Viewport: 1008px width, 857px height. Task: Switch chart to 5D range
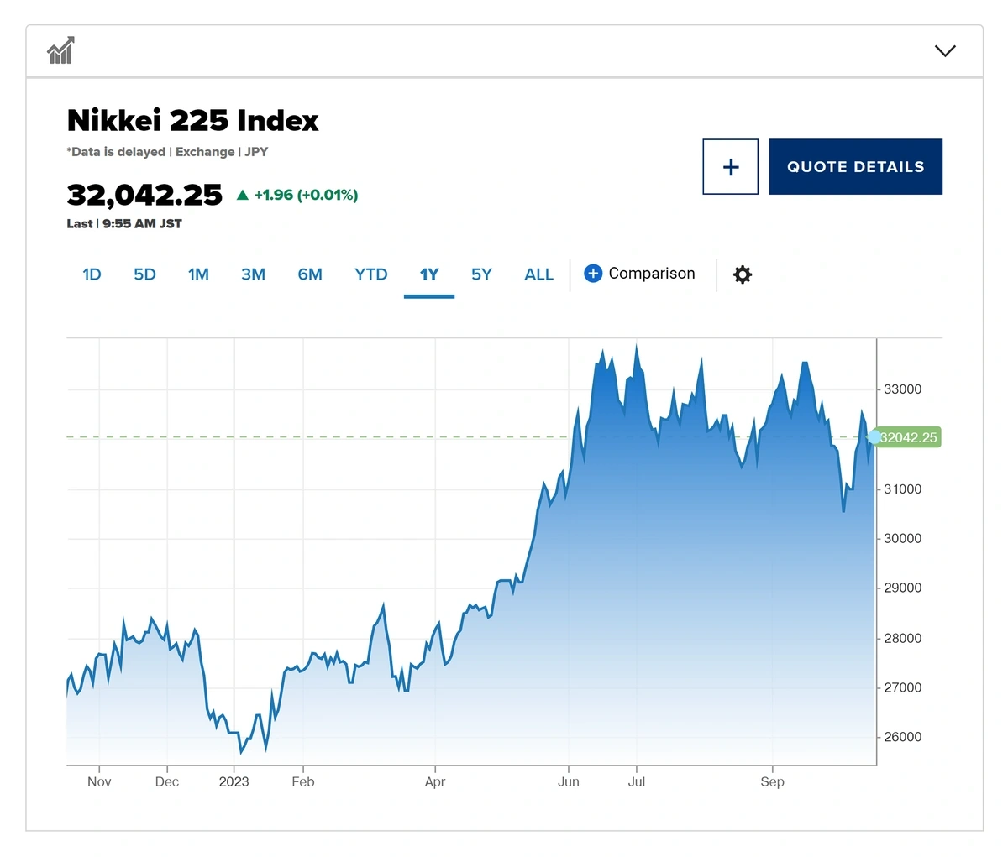(144, 274)
